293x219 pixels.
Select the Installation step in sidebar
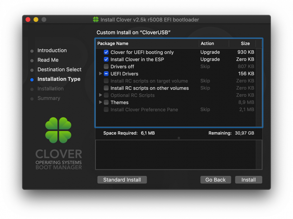click(x=50, y=89)
